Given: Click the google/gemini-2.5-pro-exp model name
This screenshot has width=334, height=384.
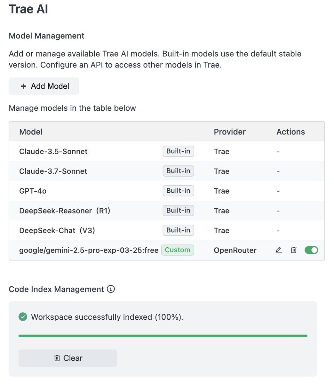Looking at the screenshot, I should click(x=89, y=250).
